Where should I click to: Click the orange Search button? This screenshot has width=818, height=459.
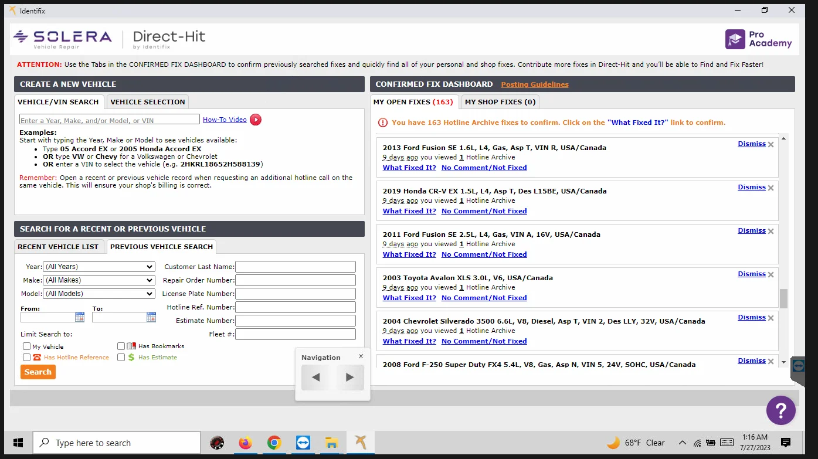(x=38, y=372)
